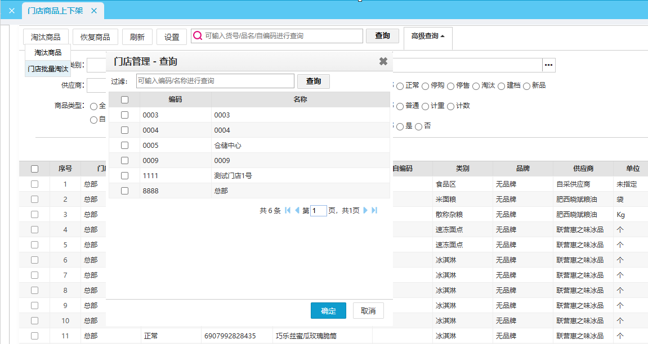Close the 门店管理 query dialog
The height and width of the screenshot is (344, 648).
click(383, 61)
